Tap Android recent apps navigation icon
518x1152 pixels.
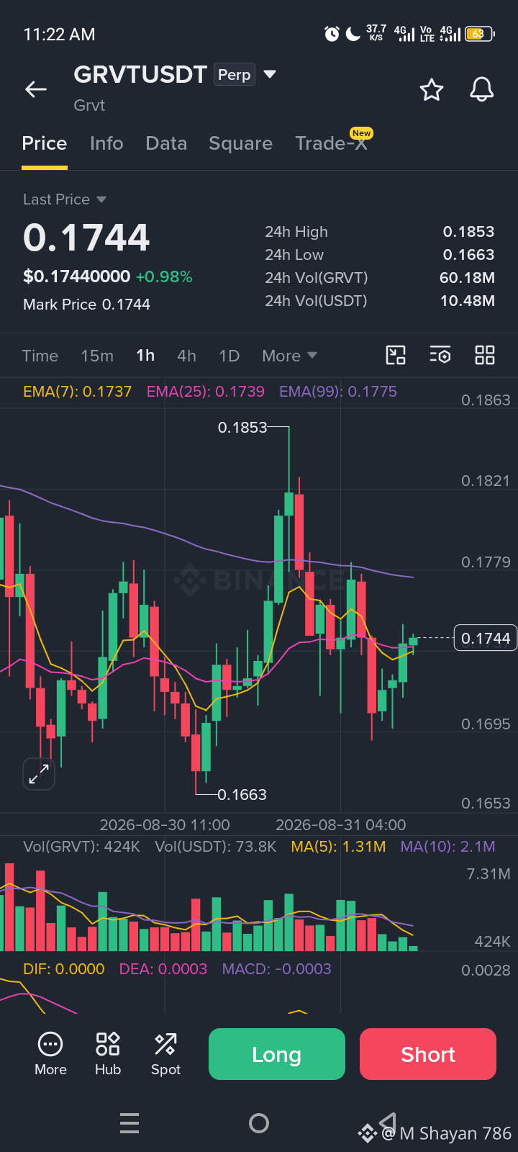[x=129, y=1123]
